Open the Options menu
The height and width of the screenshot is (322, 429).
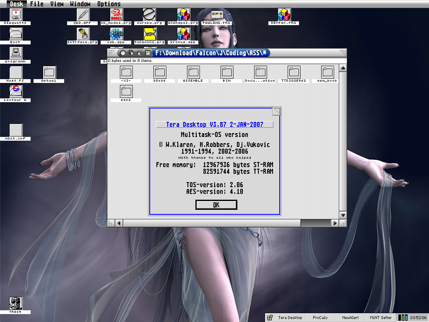(109, 4)
